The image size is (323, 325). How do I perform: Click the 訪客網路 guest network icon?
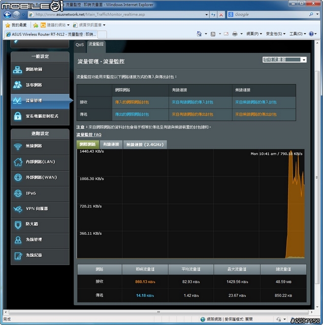click(18, 85)
